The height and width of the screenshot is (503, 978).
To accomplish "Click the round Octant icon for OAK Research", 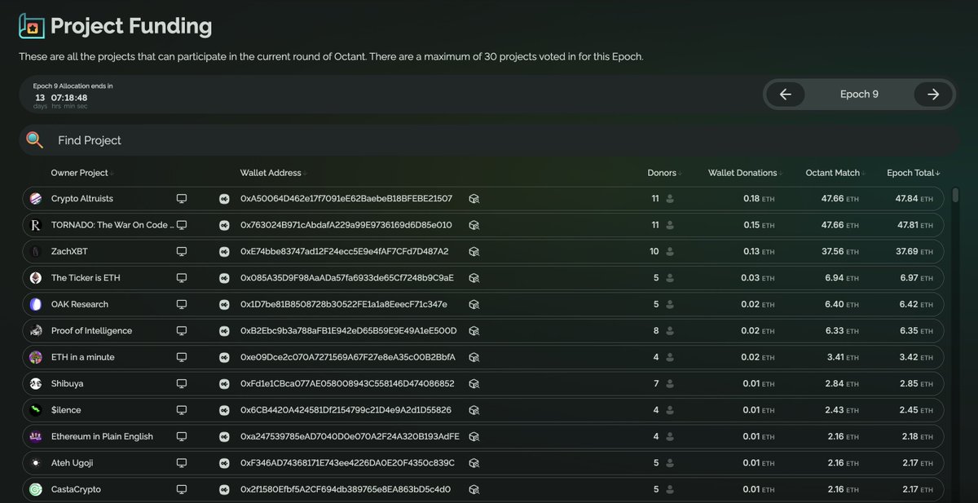I will point(224,304).
